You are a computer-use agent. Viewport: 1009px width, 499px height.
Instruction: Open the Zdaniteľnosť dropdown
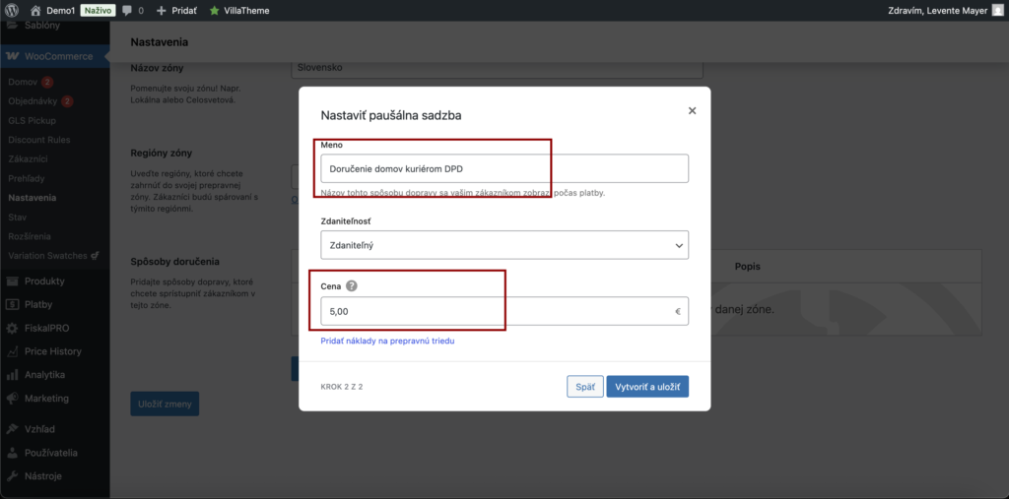pyautogui.click(x=504, y=244)
